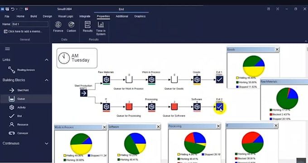The image size is (308, 163).
Task: Close the Goods chart window
Action: point(277,49)
